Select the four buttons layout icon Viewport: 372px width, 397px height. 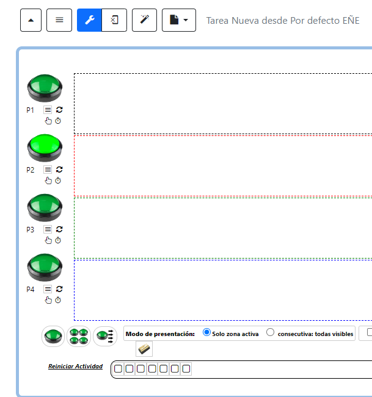(79, 336)
